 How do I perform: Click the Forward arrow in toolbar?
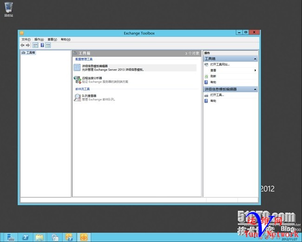(x=28, y=45)
